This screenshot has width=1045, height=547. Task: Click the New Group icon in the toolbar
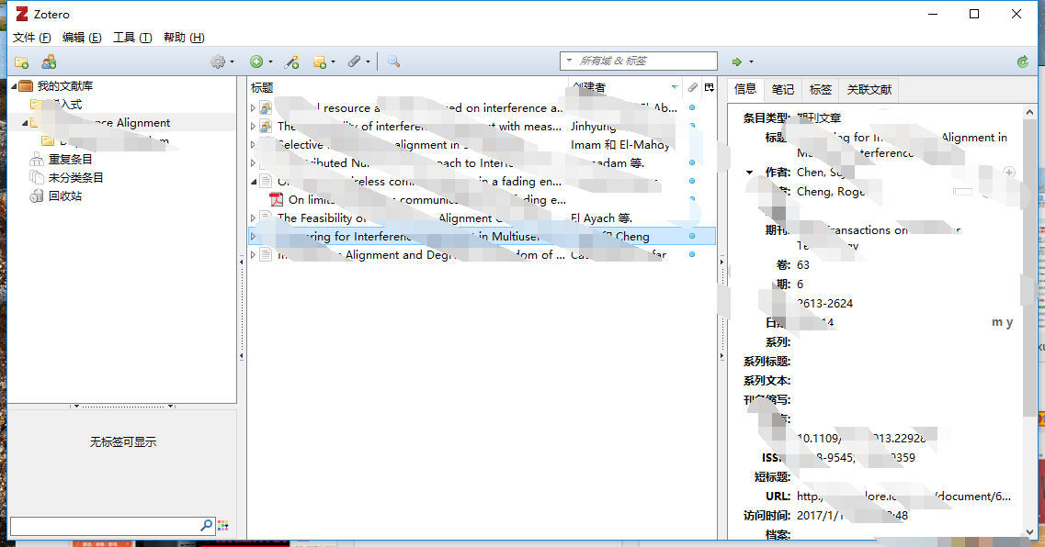point(49,61)
